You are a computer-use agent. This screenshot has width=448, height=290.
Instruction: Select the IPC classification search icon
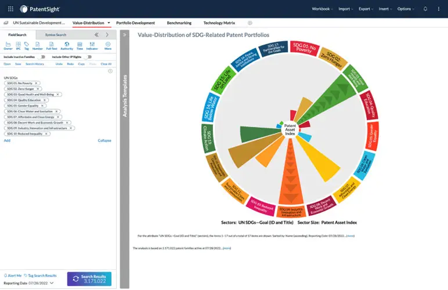[x=18, y=45]
